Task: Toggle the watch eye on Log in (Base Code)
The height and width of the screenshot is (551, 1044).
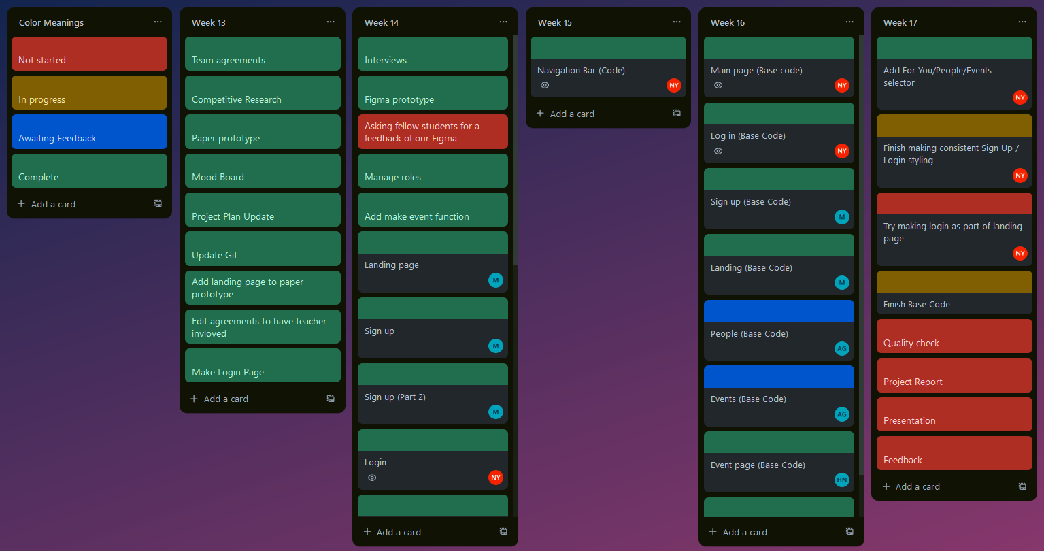Action: (x=718, y=151)
